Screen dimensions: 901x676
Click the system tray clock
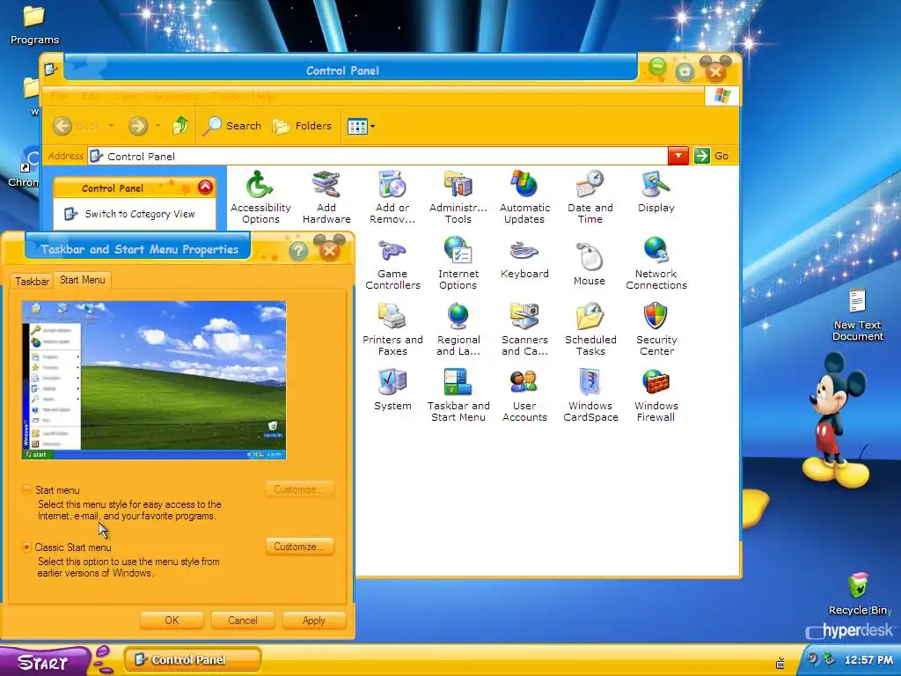(x=868, y=660)
